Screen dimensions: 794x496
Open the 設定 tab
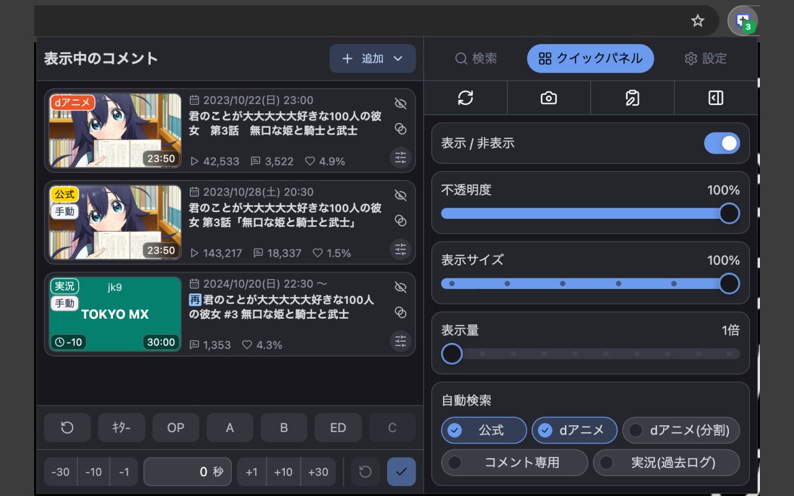705,59
